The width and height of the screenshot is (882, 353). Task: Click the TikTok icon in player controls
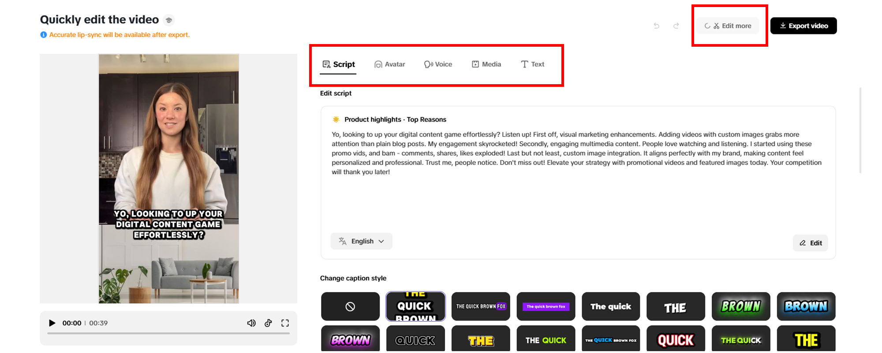tap(268, 323)
